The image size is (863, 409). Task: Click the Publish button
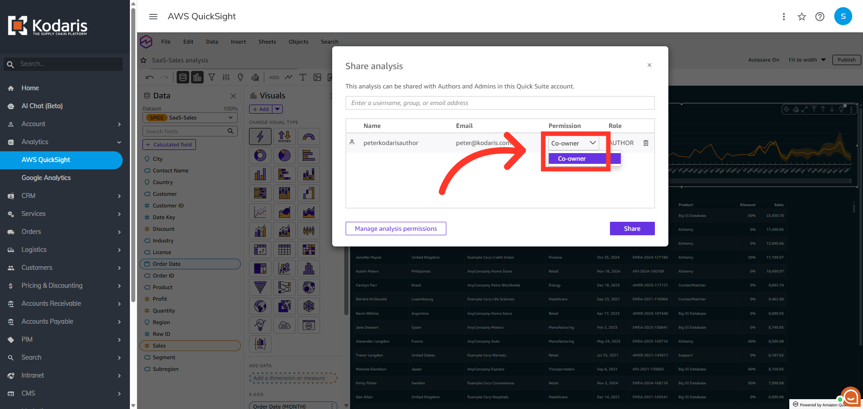(846, 60)
